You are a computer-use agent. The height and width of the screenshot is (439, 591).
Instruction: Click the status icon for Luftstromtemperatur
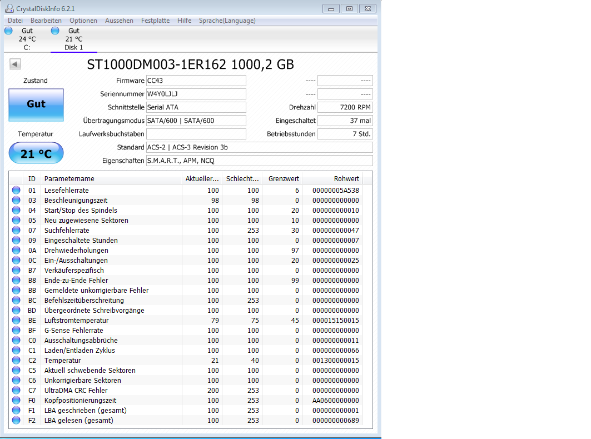(16, 320)
